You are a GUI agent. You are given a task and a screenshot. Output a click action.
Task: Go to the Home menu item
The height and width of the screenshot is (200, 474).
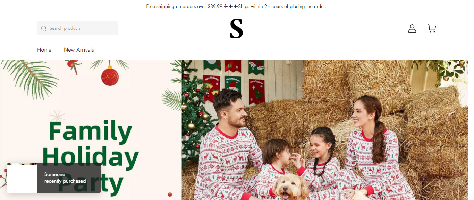(x=44, y=50)
